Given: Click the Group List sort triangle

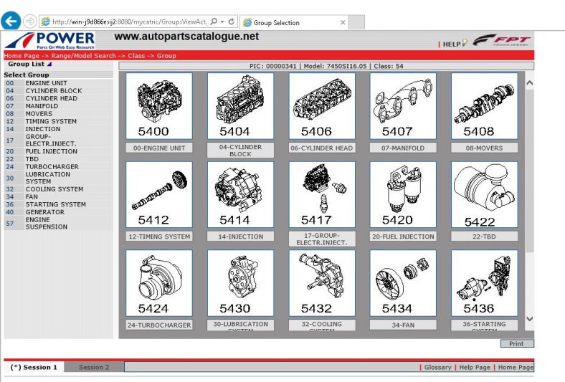Looking at the screenshot, I should [49, 65].
